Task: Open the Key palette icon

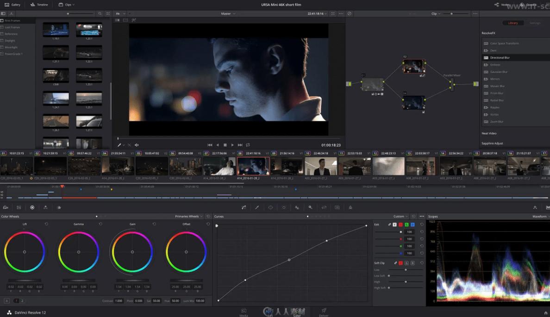Action: pyautogui.click(x=311, y=208)
